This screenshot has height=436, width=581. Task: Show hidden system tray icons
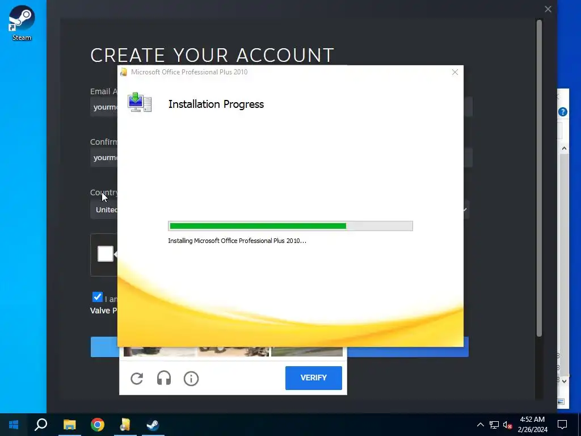[480, 425]
